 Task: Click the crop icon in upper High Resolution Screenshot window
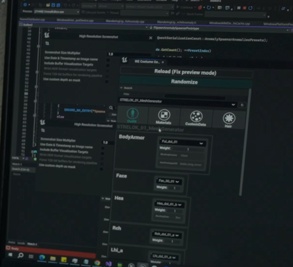pos(47,44)
